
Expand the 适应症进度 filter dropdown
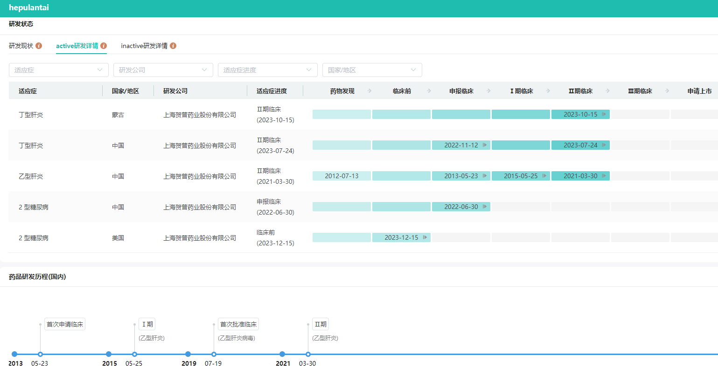(267, 70)
